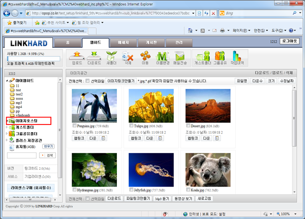Open the 그룹공유 toolbar icon
This screenshot has width=305, height=219.
pyautogui.click(x=220, y=58)
